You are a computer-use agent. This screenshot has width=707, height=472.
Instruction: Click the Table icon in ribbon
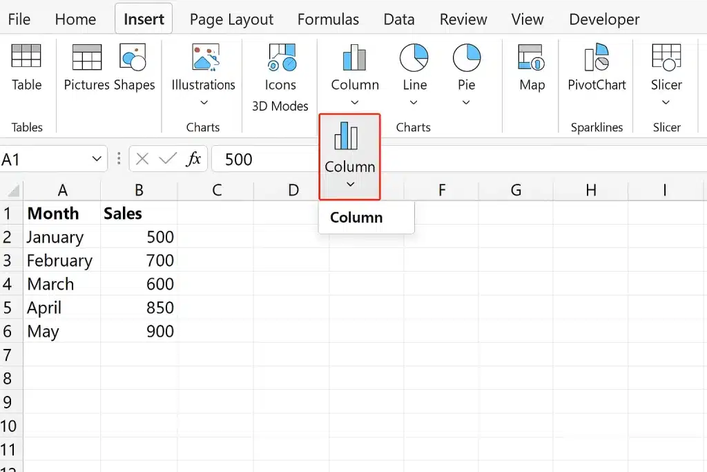coord(26,57)
